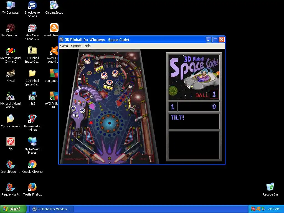The height and width of the screenshot is (213, 284).
Task: Click the system clock showing 2:47 AM
Action: (x=274, y=209)
